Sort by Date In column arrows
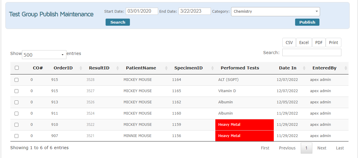 click(x=304, y=68)
